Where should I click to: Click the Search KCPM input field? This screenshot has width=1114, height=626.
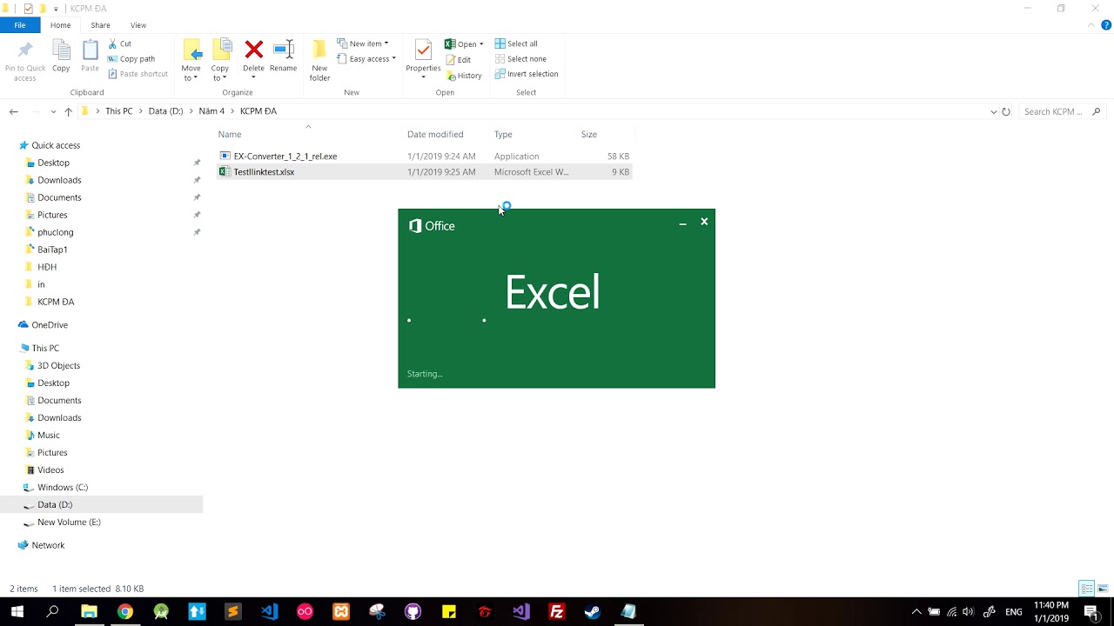pyautogui.click(x=1062, y=111)
